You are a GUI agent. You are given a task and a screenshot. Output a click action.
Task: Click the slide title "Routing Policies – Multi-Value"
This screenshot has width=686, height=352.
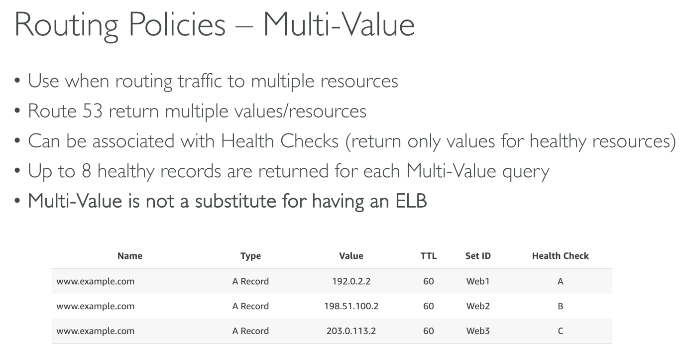click(x=215, y=25)
